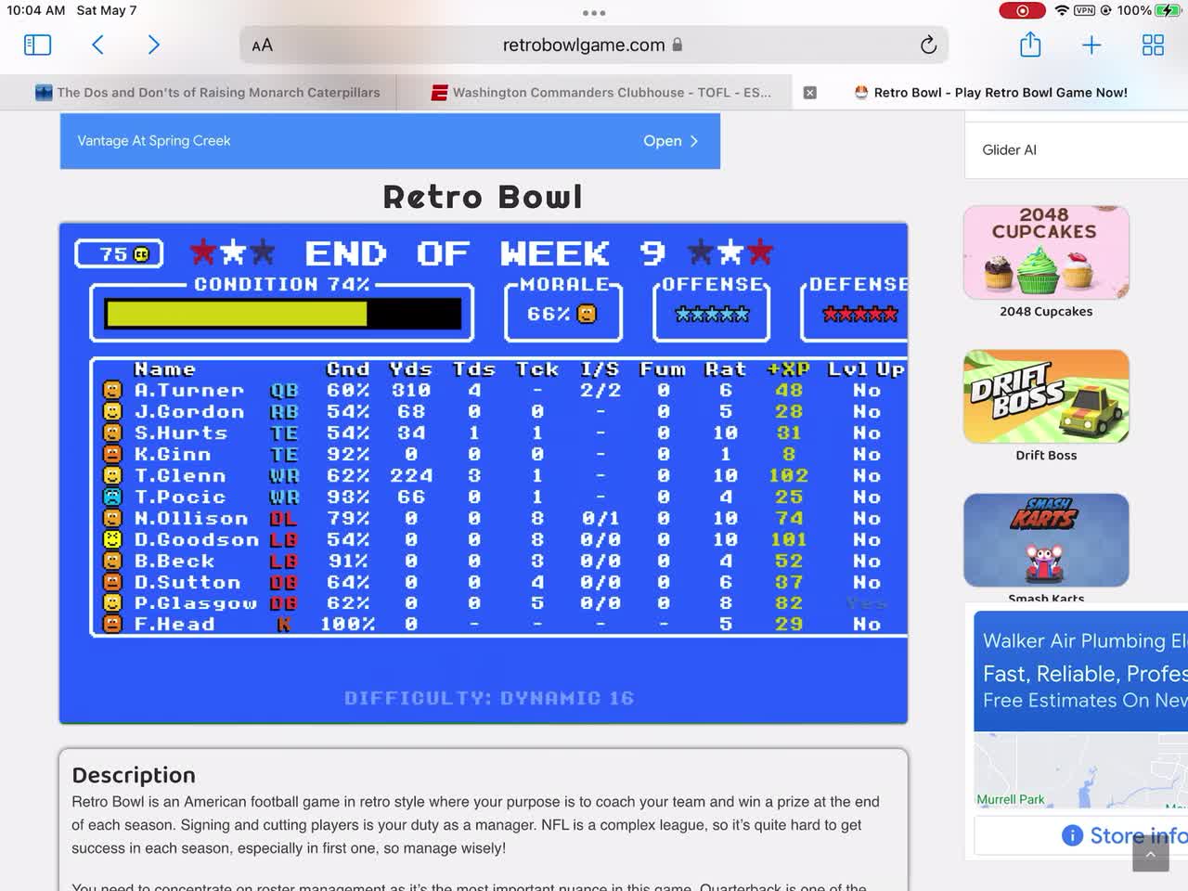Select P.Glasgow DB face icon
1188x891 pixels.
point(112,603)
